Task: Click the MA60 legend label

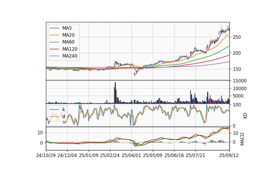Action: tap(68, 42)
